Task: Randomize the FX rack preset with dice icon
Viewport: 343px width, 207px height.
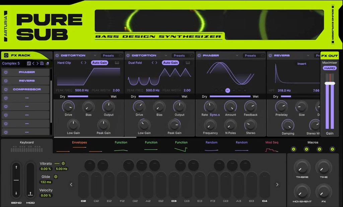Action: pyautogui.click(x=29, y=63)
